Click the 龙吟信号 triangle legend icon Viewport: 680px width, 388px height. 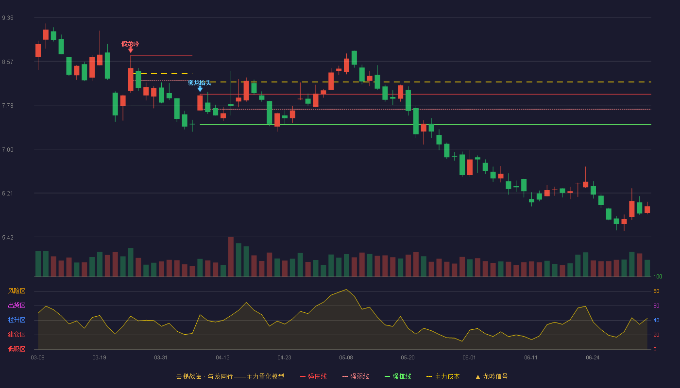click(x=477, y=376)
